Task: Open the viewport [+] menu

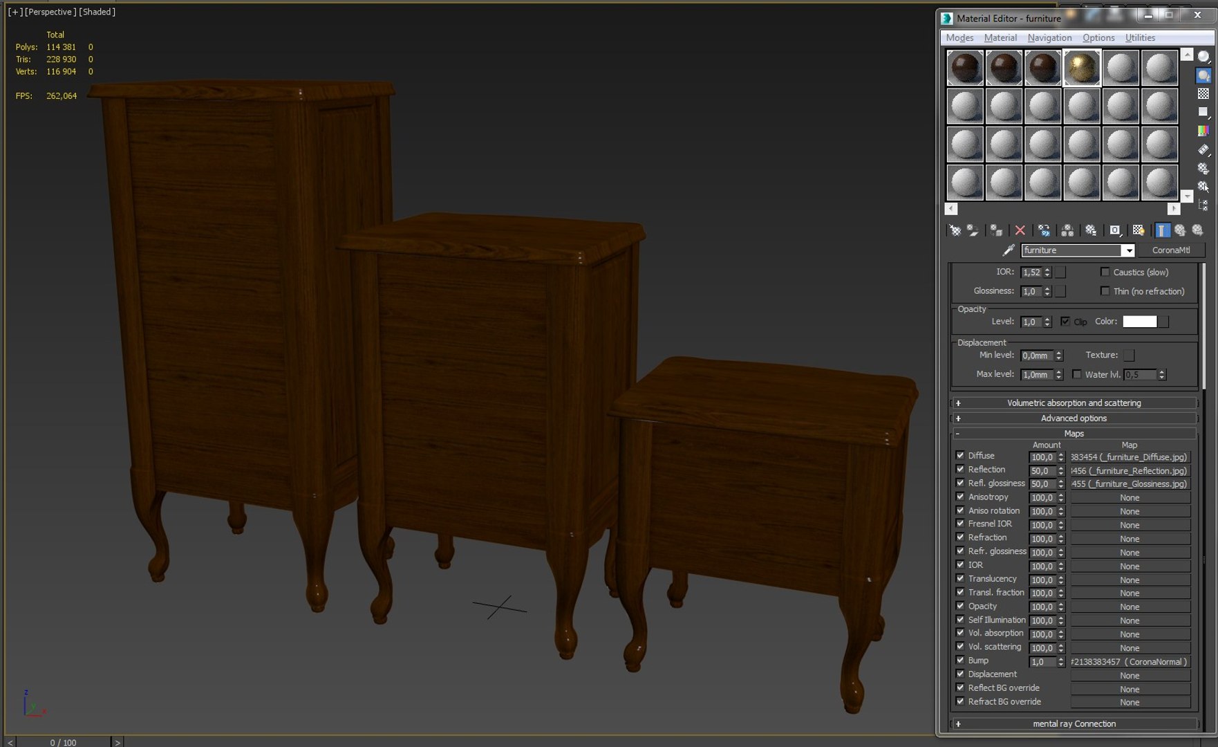Action: pos(15,12)
